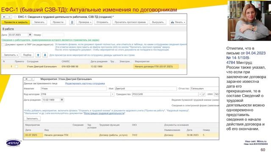Open calendar picker for Дата 03.07.2023
This screenshot has height=152, width=271.
coord(30,35)
